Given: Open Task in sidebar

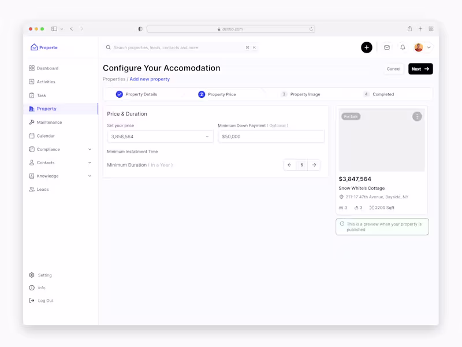Looking at the screenshot, I should tap(38, 95).
